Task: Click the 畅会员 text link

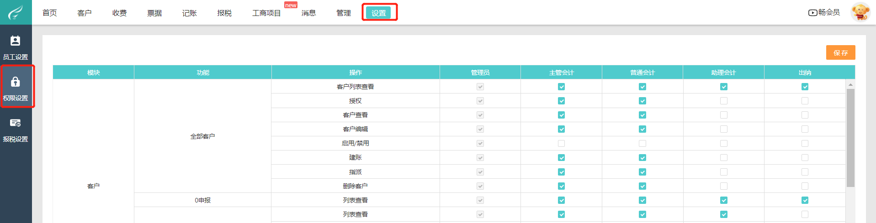Action: [x=829, y=12]
